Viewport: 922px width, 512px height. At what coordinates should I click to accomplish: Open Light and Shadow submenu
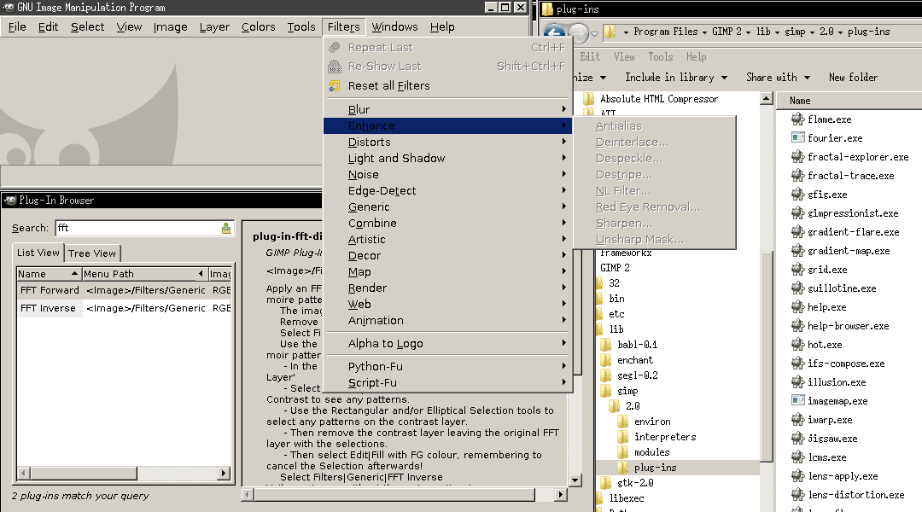point(447,158)
